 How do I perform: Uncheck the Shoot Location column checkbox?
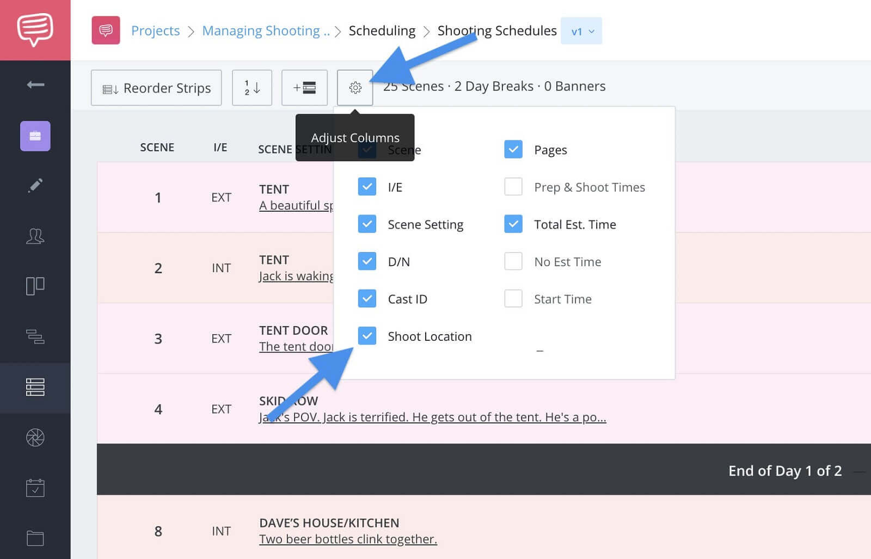367,336
